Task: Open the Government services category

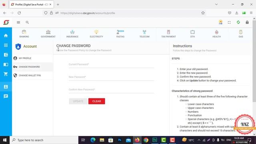Action: coord(48,34)
